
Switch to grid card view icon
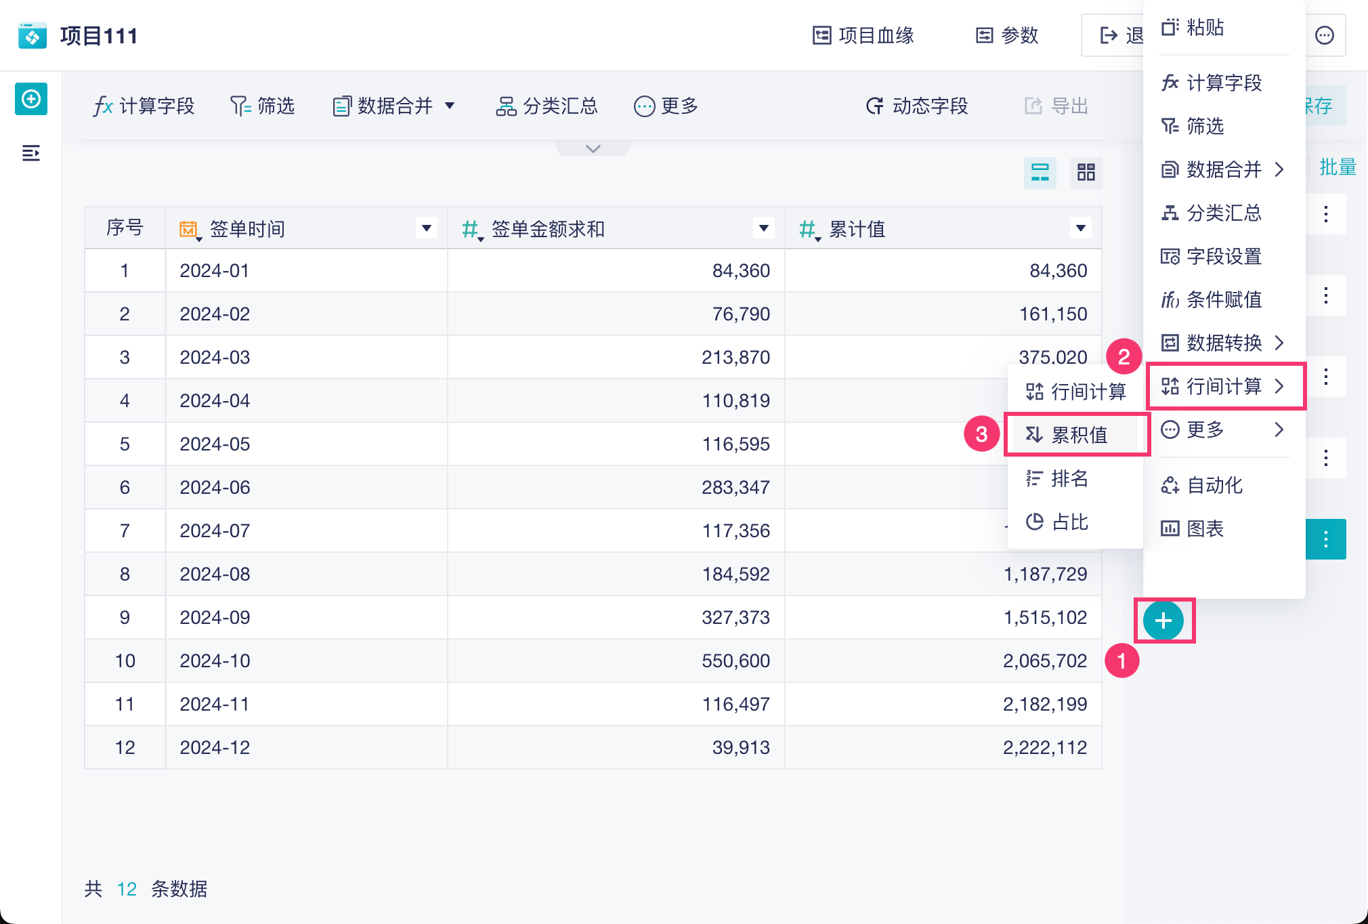click(x=1086, y=172)
